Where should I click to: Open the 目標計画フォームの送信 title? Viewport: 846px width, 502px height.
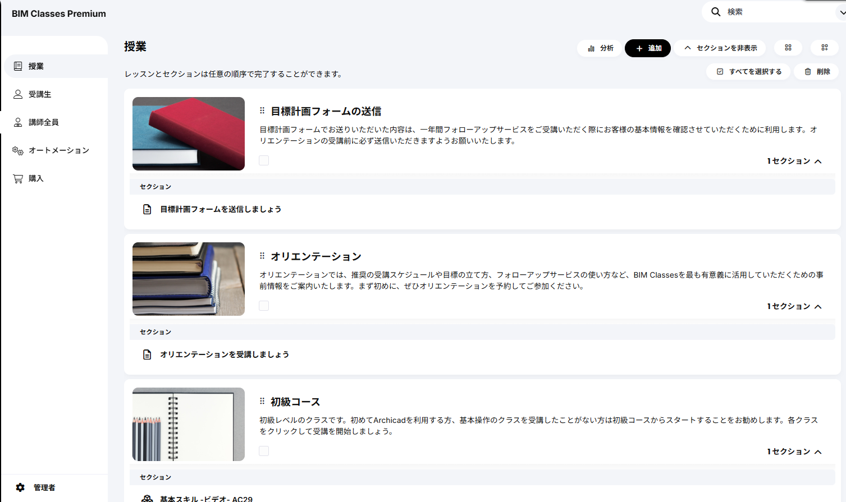coord(326,111)
